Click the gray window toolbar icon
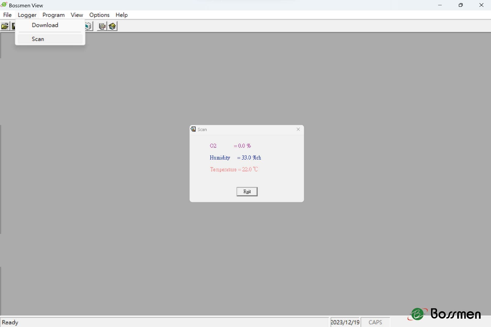Viewport: 491px width, 327px height. (x=102, y=26)
